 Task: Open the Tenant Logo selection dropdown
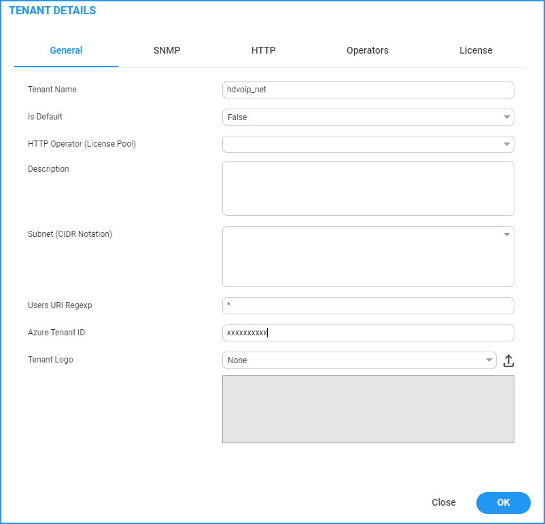[x=359, y=360]
